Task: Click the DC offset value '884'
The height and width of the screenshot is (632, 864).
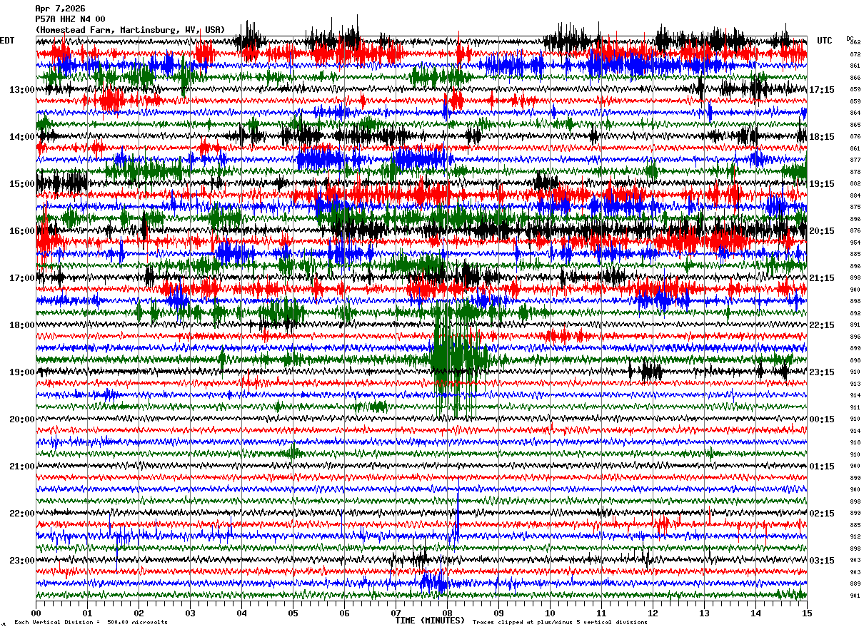Action: click(855, 195)
